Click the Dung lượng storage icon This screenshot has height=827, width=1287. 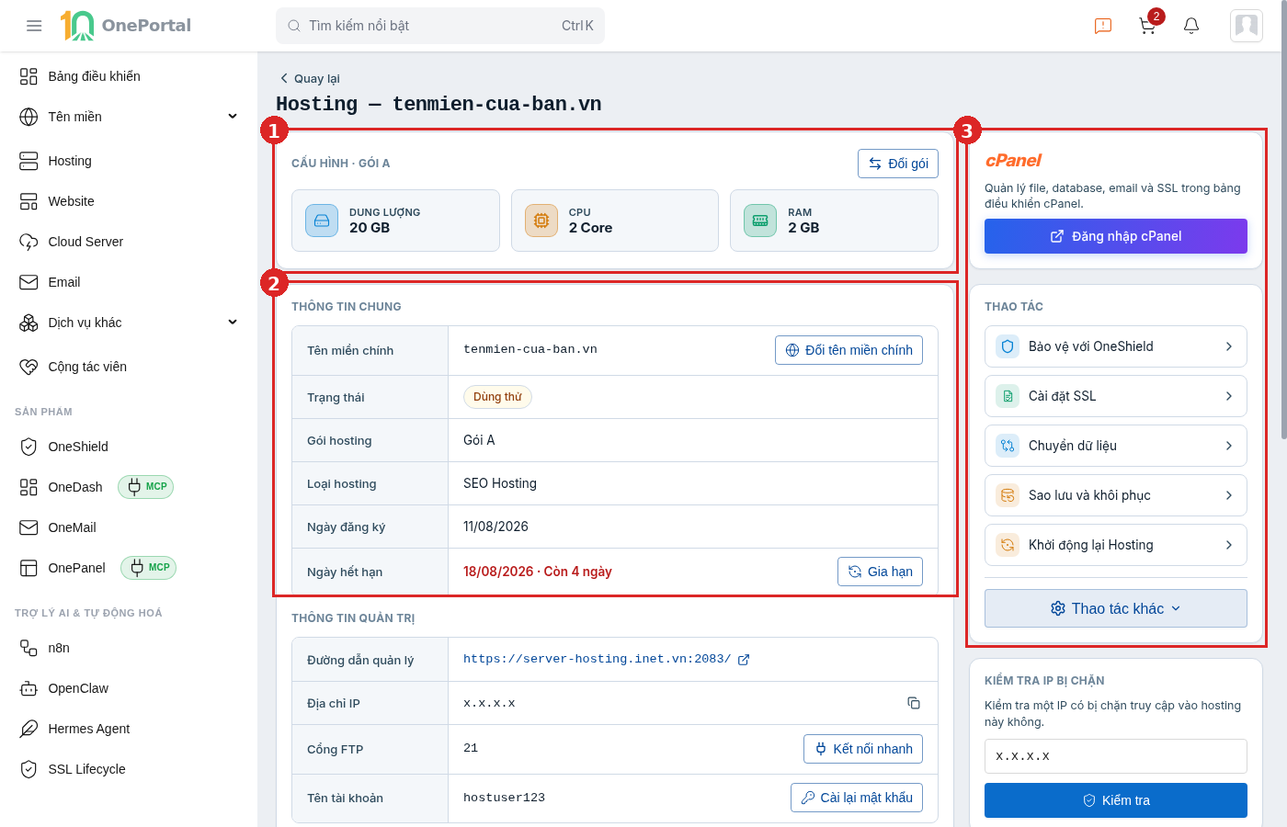coord(322,221)
